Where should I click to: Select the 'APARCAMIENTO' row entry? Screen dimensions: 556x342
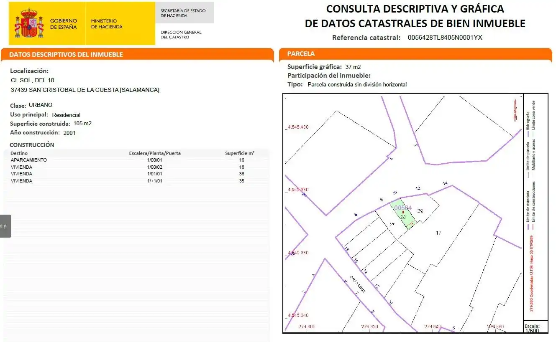[29, 160]
